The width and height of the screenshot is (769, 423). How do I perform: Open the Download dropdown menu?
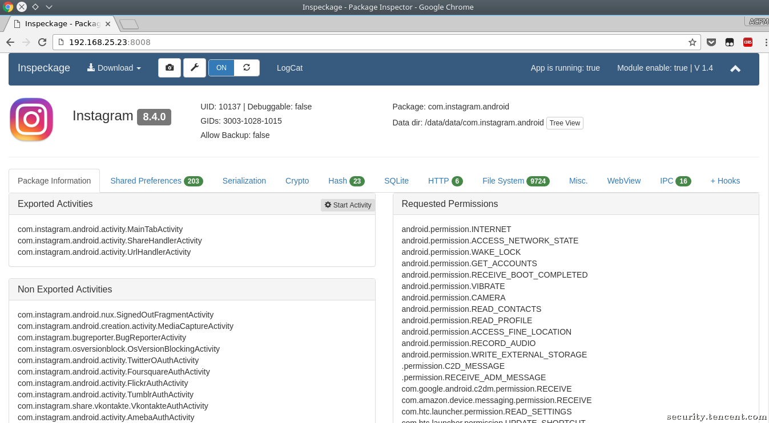coord(114,68)
